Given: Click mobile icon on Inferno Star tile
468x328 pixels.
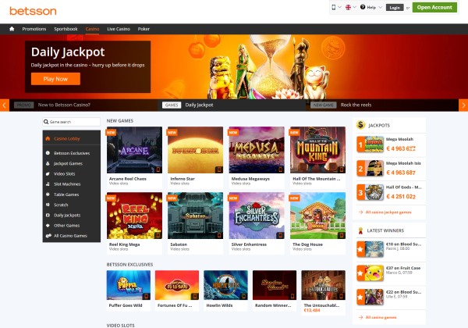Looking at the screenshot, I should click(219, 169).
